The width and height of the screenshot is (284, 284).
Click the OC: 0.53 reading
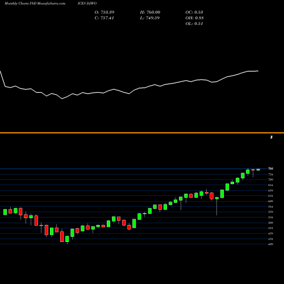point(194,12)
